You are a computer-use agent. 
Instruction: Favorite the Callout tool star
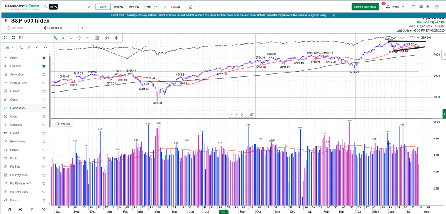44,91
